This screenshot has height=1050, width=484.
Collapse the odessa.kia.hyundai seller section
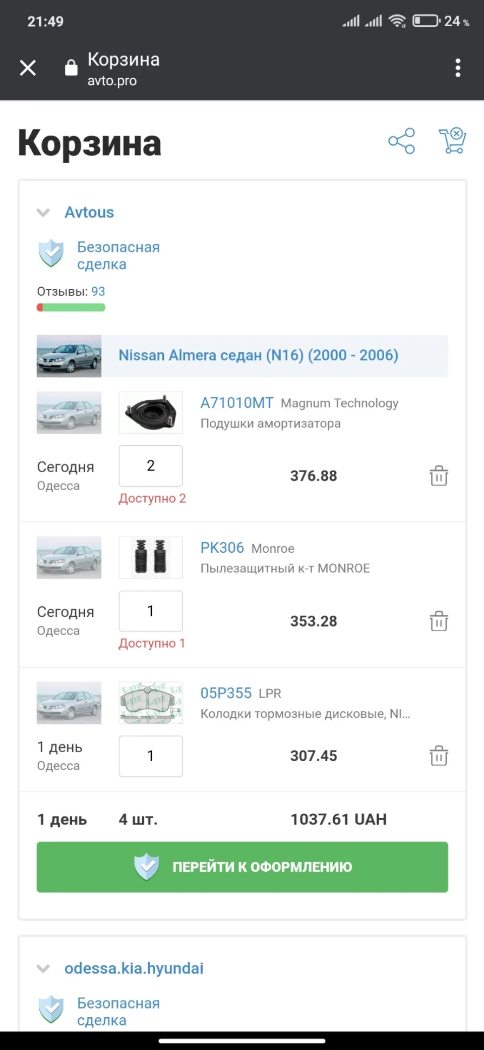point(43,969)
